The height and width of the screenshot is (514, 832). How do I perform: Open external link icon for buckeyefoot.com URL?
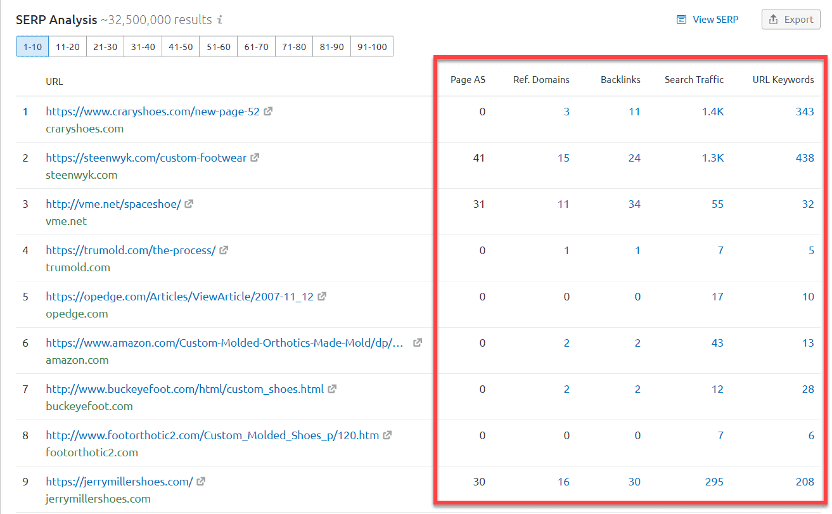(x=332, y=389)
